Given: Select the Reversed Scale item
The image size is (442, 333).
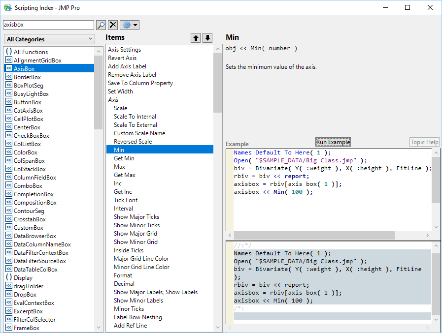Looking at the screenshot, I should pos(133,142).
